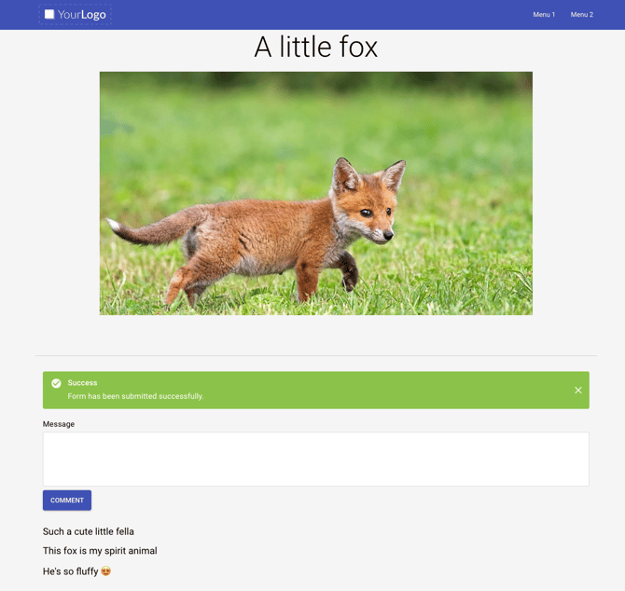Open Menu 2 in the navigation bar

(581, 15)
